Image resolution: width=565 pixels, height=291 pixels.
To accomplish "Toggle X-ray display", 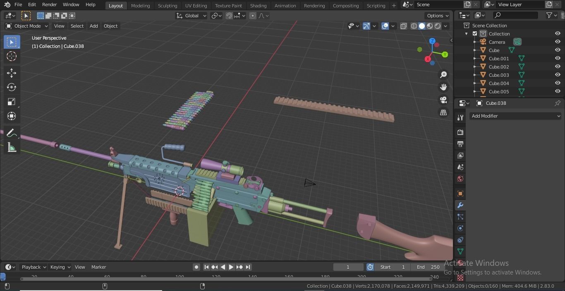I will [404, 26].
